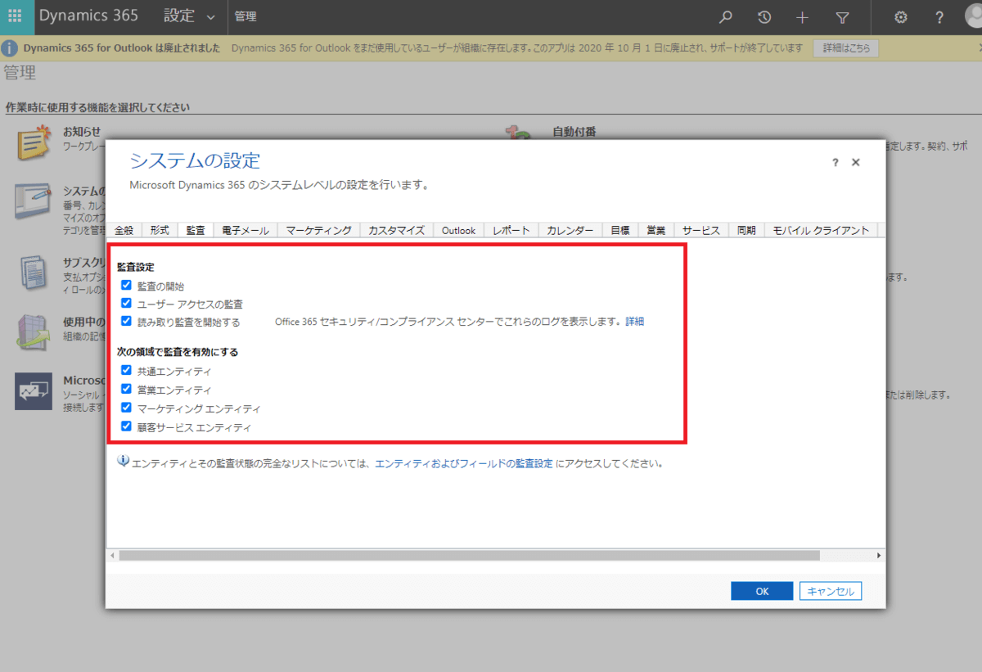Toggle 読み取り監査を開始する checkbox
Viewport: 982px width, 672px height.
coord(126,322)
